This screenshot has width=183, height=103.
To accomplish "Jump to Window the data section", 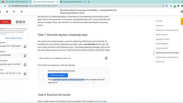I will [x=162, y=35].
